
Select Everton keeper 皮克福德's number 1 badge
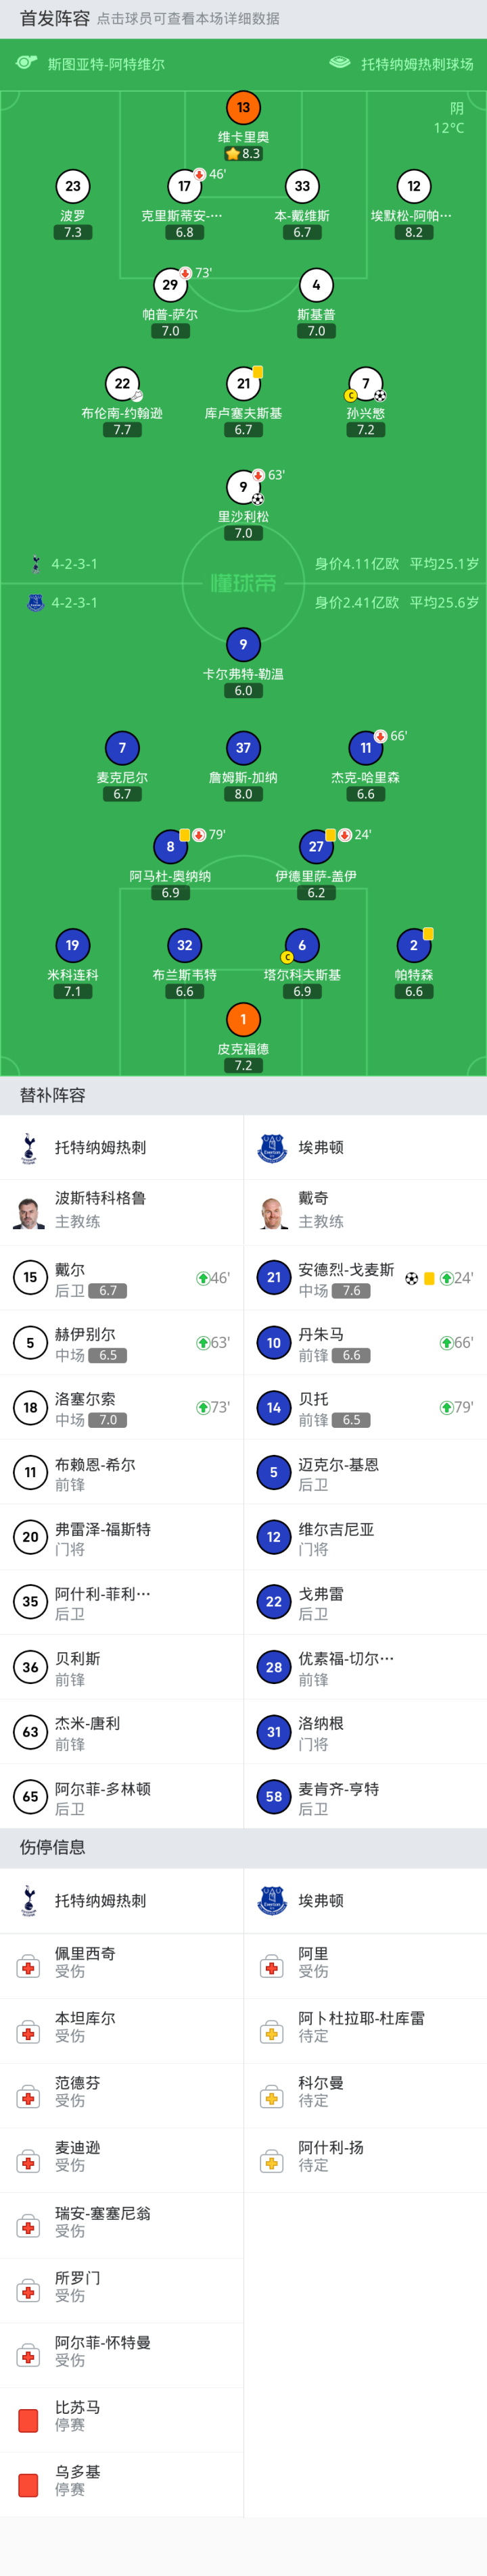point(243,1019)
